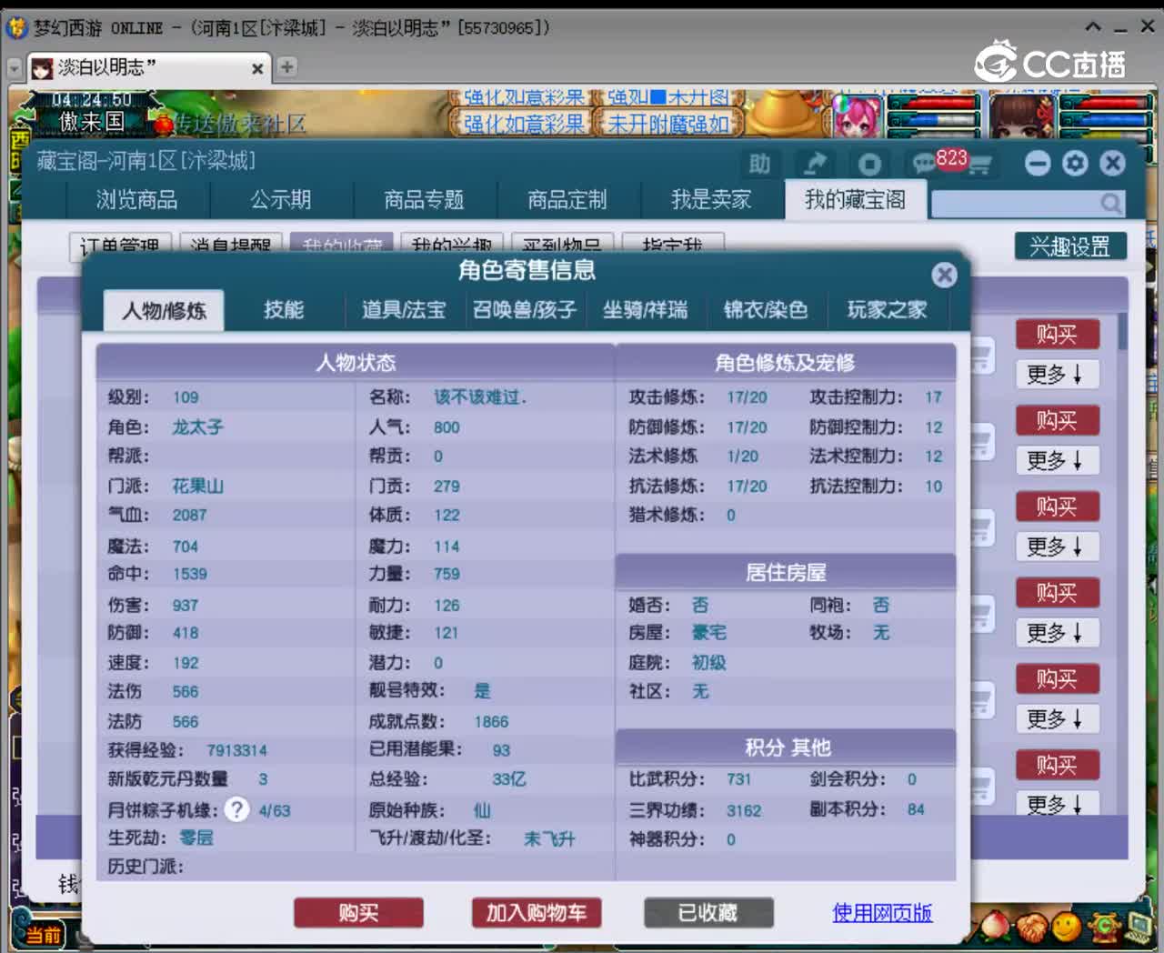Click the handshake icon in bottom game bar
The height and width of the screenshot is (953, 1164).
[x=1030, y=928]
